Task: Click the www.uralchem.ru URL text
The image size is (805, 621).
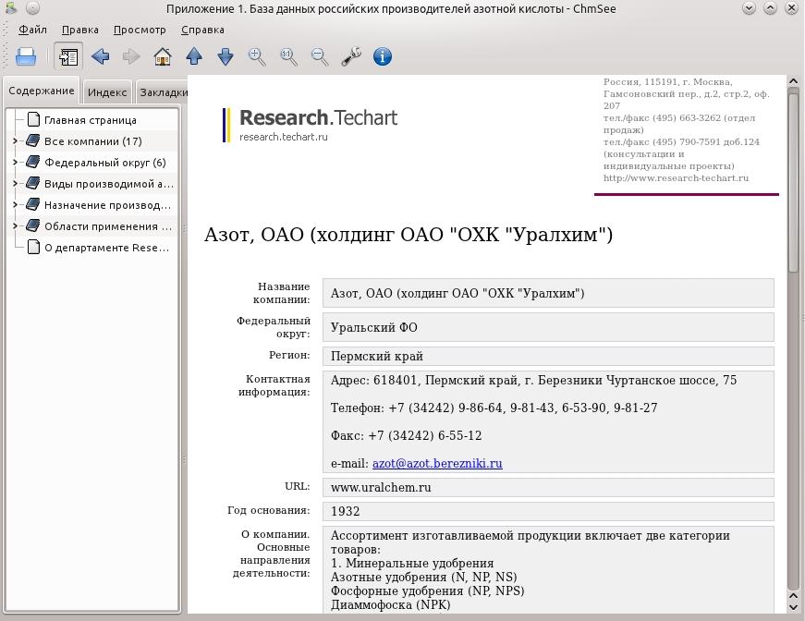Action: pos(381,488)
